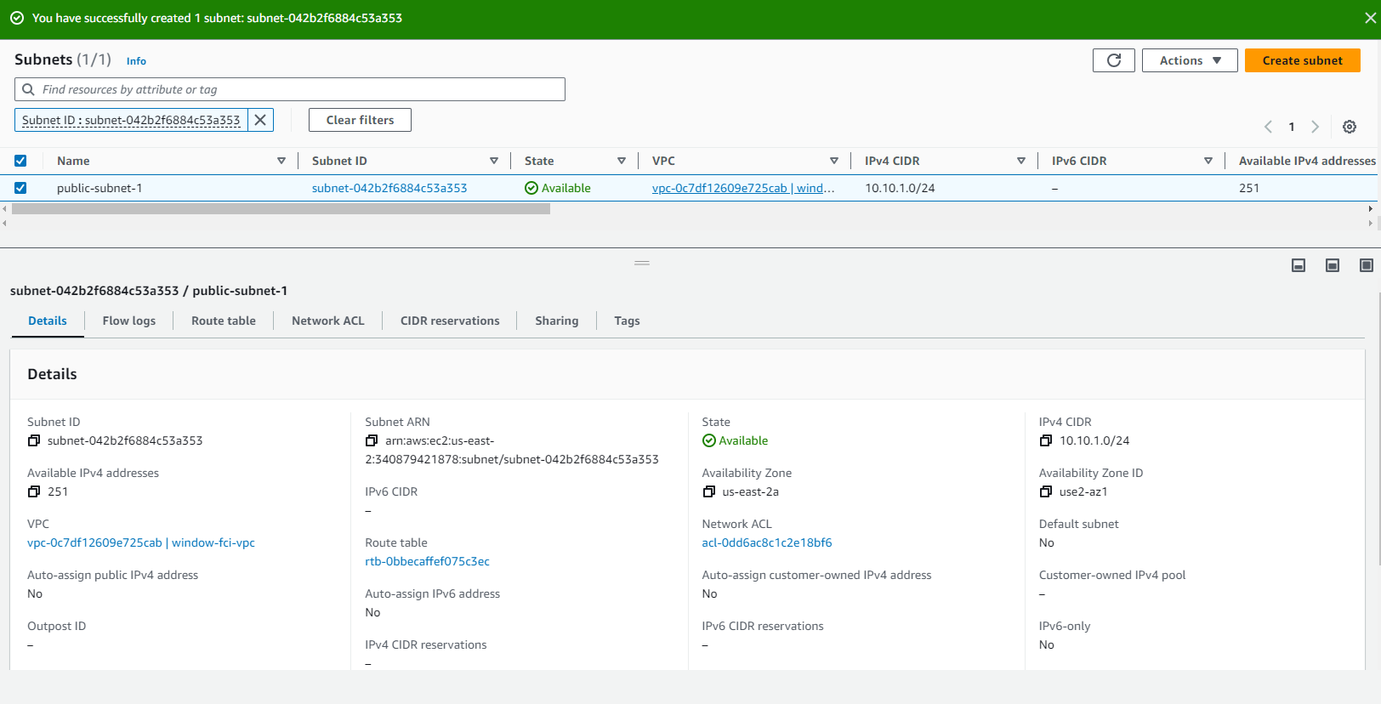Copy the Subnet ARN value
Viewport: 1381px width, 704px height.
click(x=372, y=440)
